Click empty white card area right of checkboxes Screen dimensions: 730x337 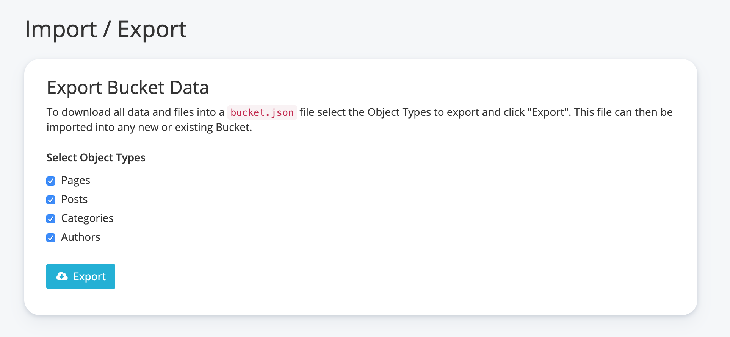click(379, 208)
